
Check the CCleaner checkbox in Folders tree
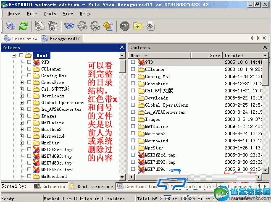click(29, 69)
